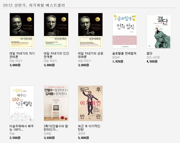The width and height of the screenshot is (180, 143).
Task: Click the 결단 title link
Action: (x=149, y=53)
